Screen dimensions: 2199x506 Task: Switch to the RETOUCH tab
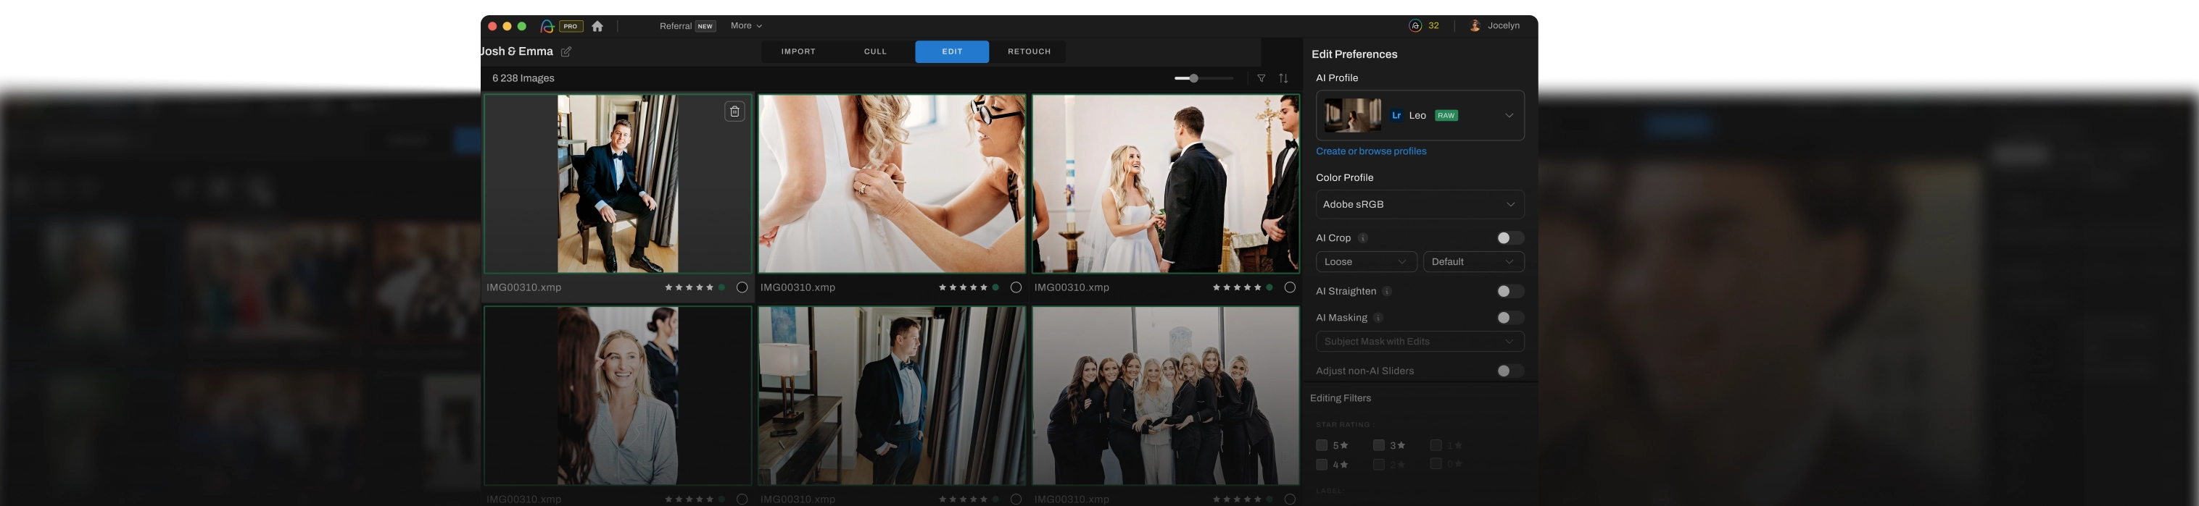pos(1029,52)
